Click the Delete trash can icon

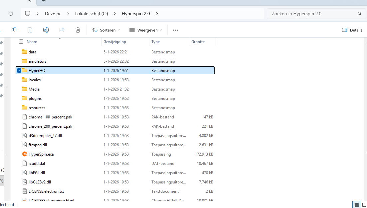point(78,30)
